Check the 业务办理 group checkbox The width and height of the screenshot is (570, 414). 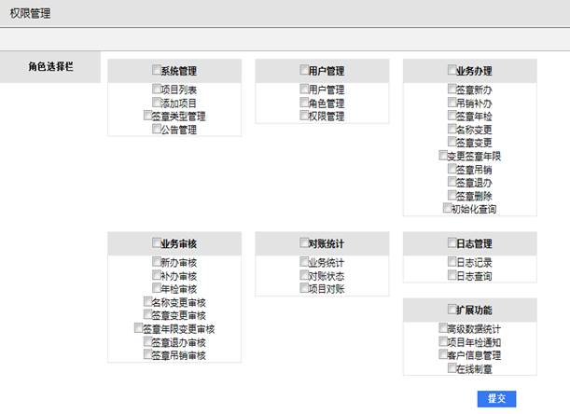452,70
